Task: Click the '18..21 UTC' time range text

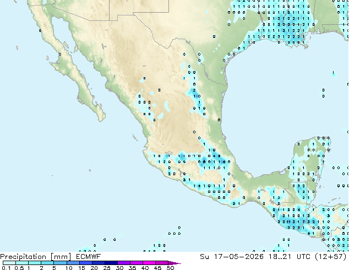Action: click(290, 257)
